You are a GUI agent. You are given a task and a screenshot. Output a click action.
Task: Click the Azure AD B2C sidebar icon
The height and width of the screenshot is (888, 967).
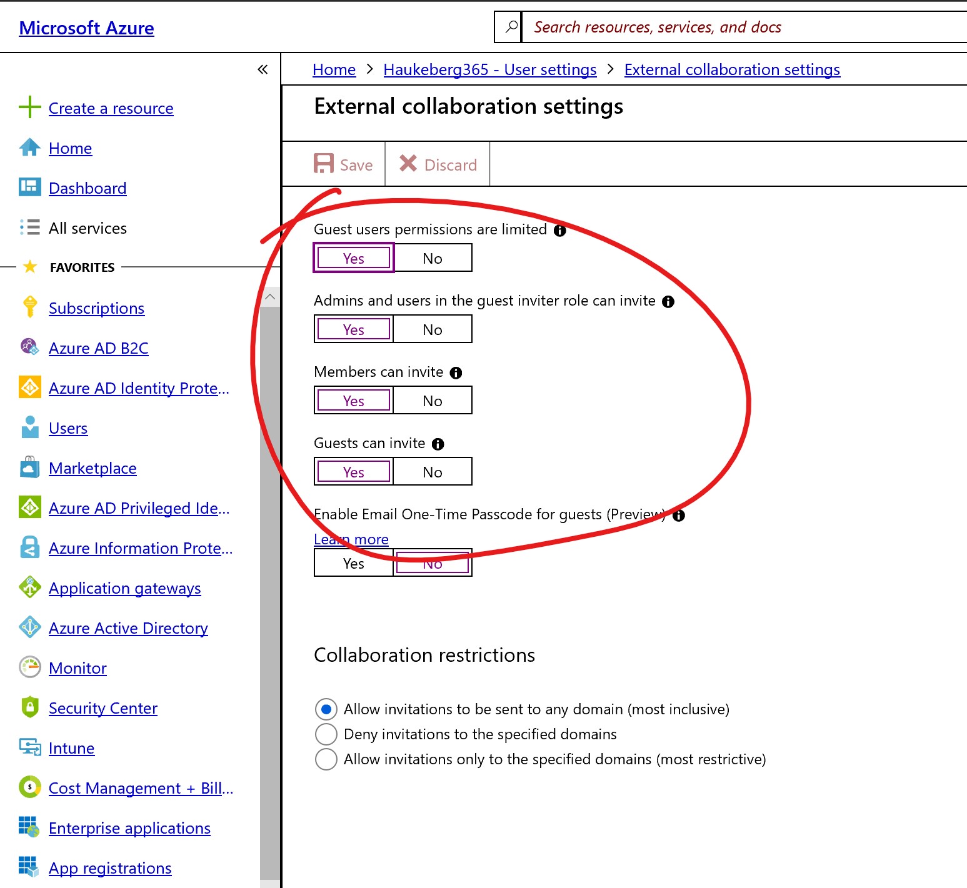pyautogui.click(x=29, y=347)
